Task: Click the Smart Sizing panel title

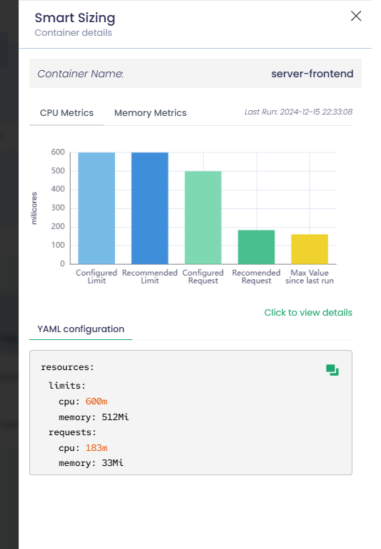Action: 75,18
